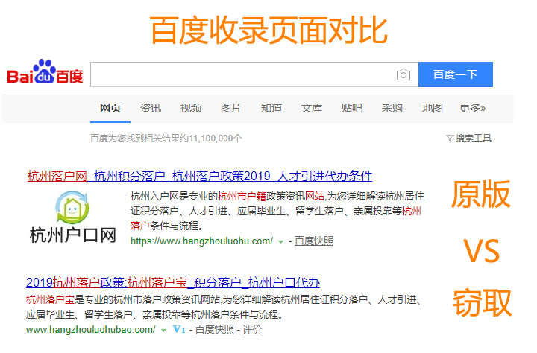Image resolution: width=537 pixels, height=353 pixels.
Task: Click the funnel icon beside 搜索工具
Action: (450, 139)
